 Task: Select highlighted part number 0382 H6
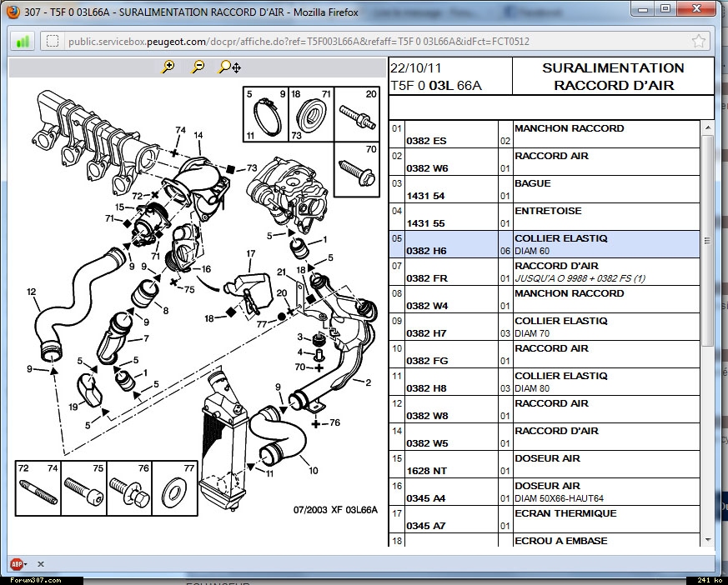(426, 251)
